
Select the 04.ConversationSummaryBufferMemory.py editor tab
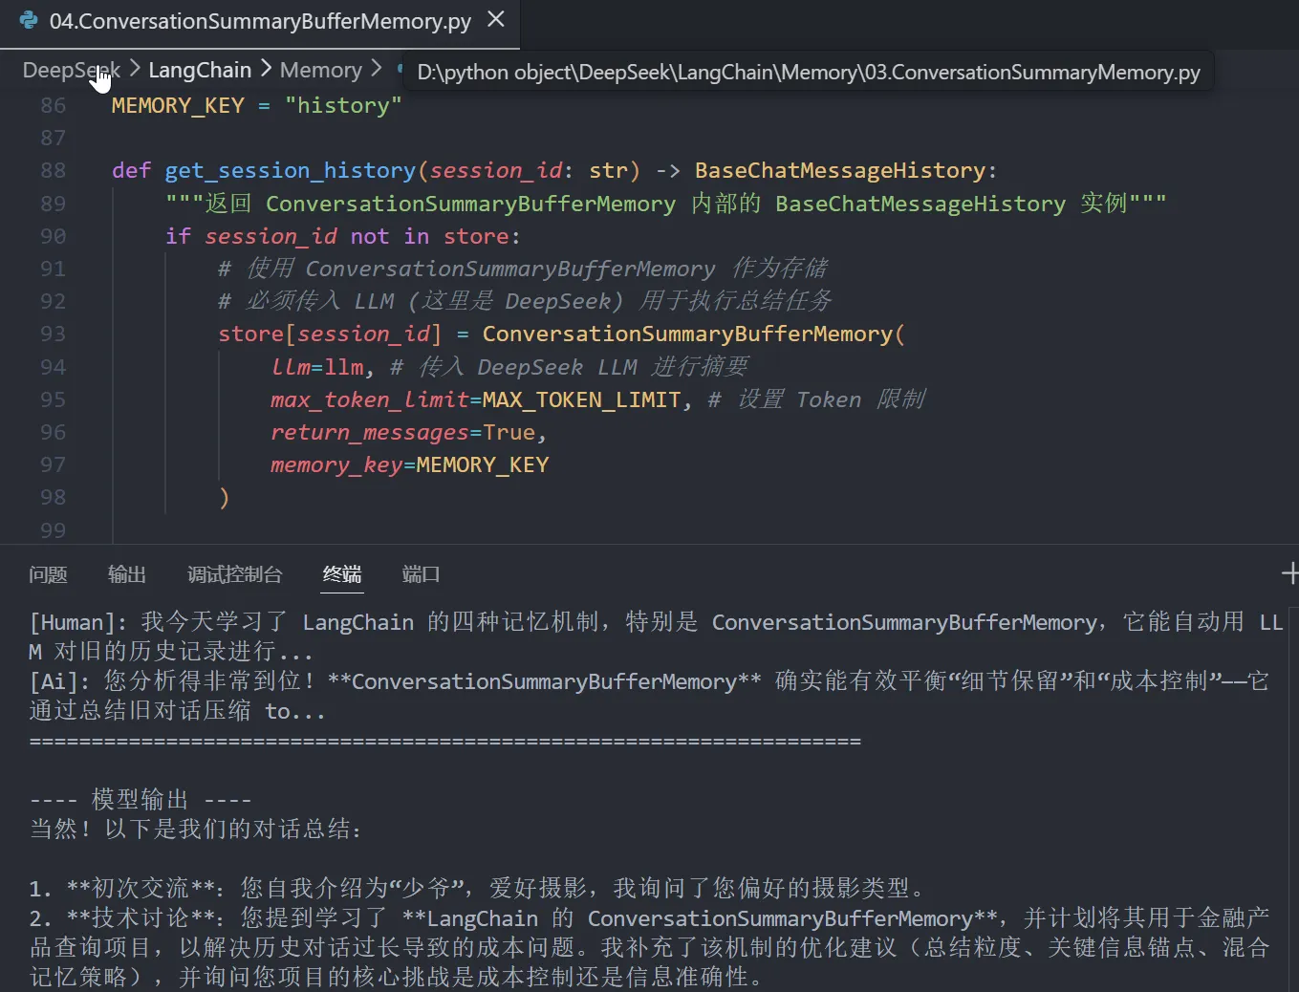(x=260, y=22)
